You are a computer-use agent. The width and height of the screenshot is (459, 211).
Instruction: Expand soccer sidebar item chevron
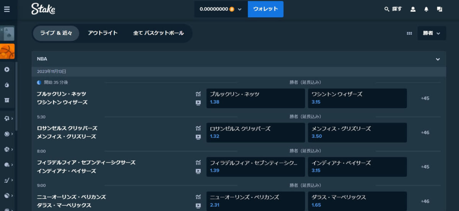point(12,119)
